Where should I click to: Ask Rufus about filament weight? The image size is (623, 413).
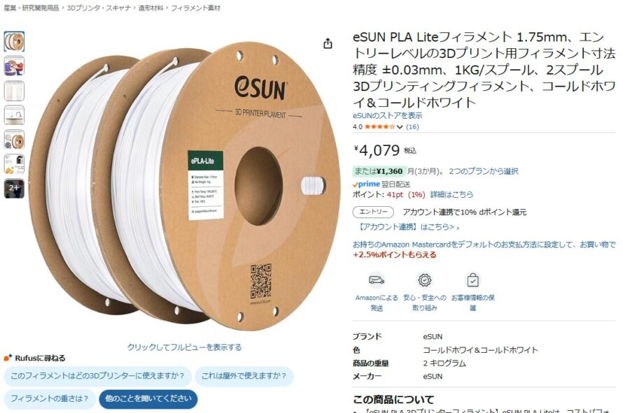[50, 399]
